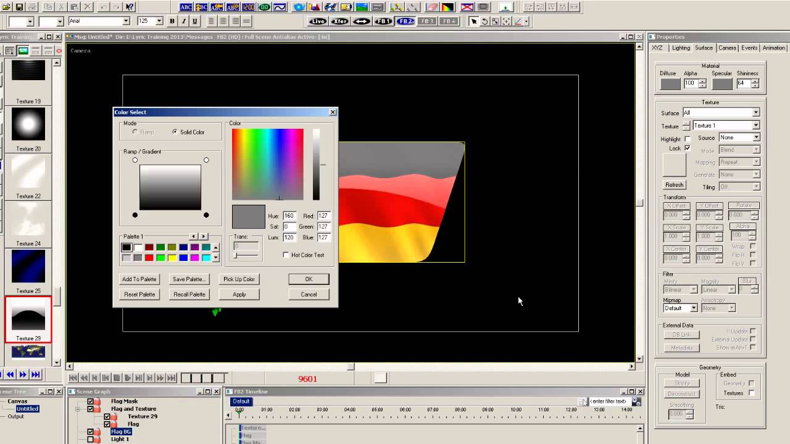Click the OK button in Color Select
The image size is (790, 444).
309,279
